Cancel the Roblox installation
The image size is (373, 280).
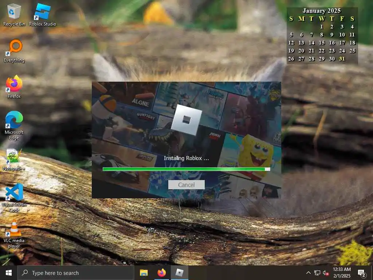(x=186, y=185)
